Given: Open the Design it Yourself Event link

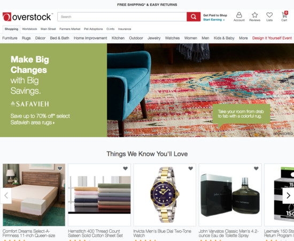Looking at the screenshot, I should point(272,38).
